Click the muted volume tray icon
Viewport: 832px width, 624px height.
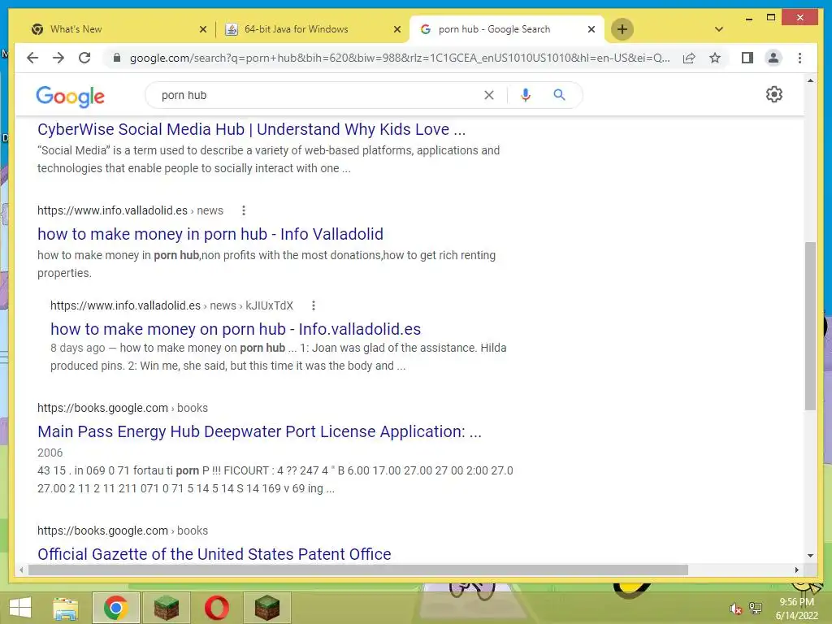click(x=735, y=609)
